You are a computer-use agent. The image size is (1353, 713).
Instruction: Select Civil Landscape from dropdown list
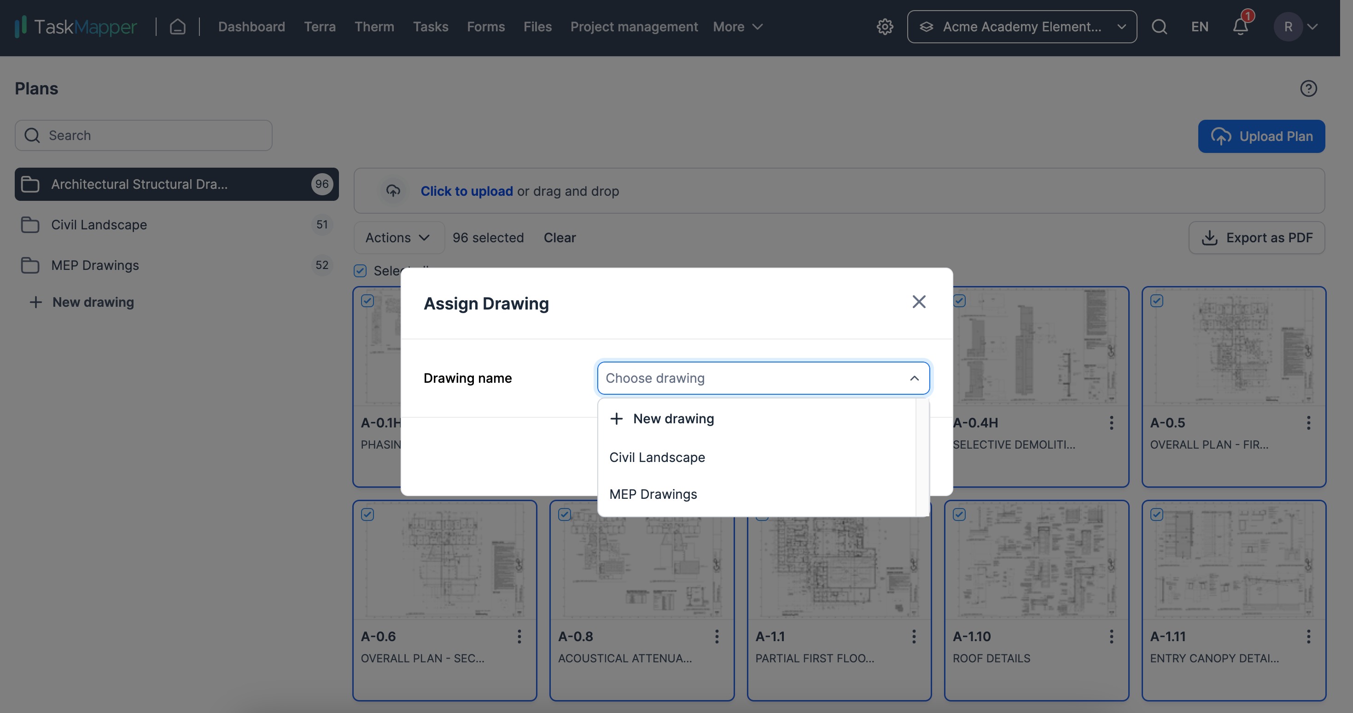coord(757,457)
